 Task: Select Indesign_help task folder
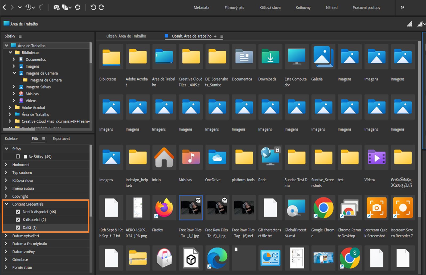click(138, 157)
